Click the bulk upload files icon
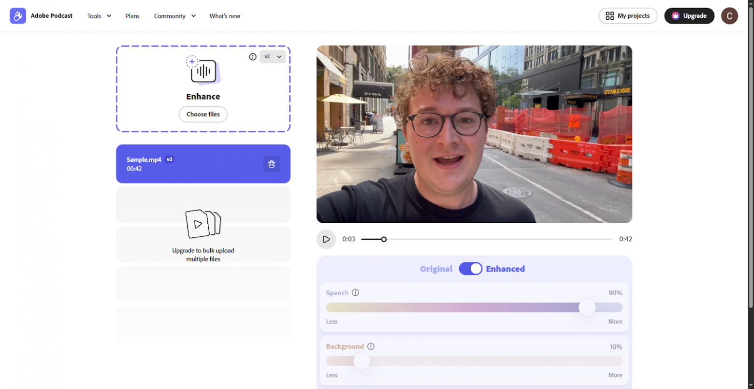Image resolution: width=754 pixels, height=389 pixels. [203, 224]
